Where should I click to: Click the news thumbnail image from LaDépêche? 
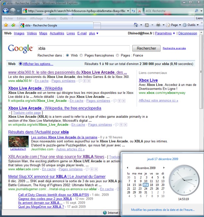tap(18, 141)
